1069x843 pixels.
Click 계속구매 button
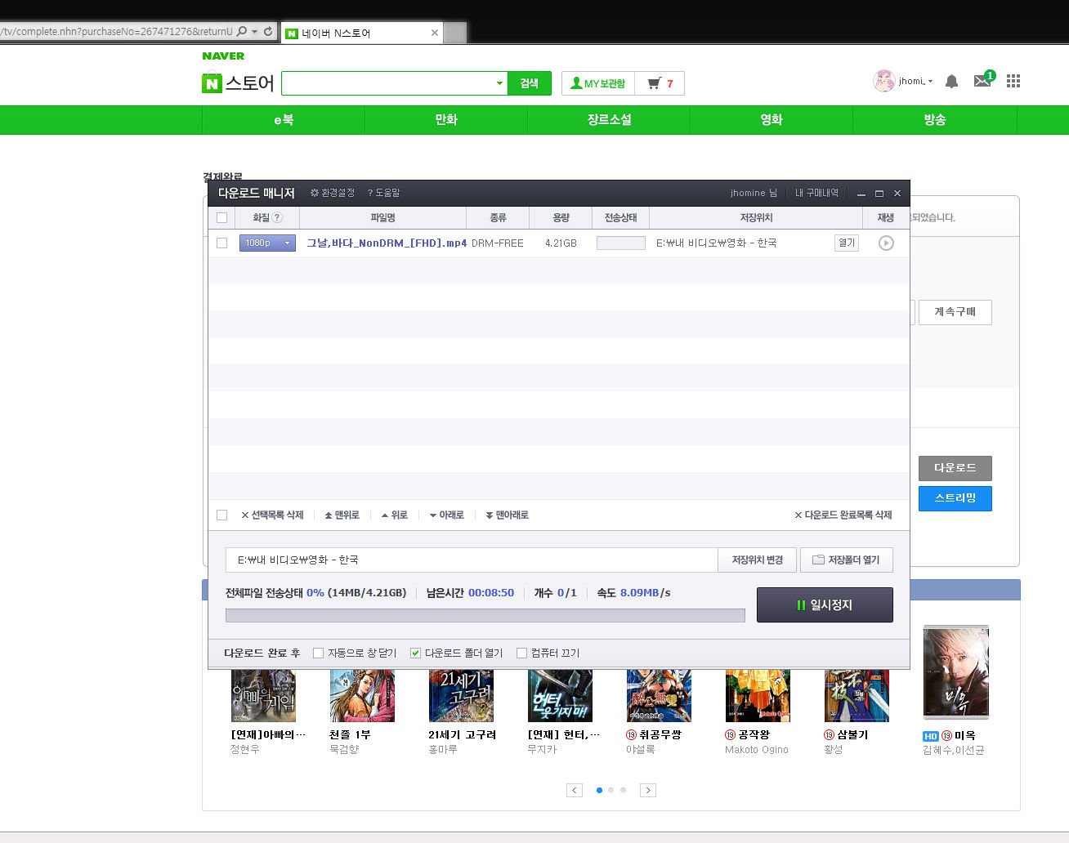[955, 312]
